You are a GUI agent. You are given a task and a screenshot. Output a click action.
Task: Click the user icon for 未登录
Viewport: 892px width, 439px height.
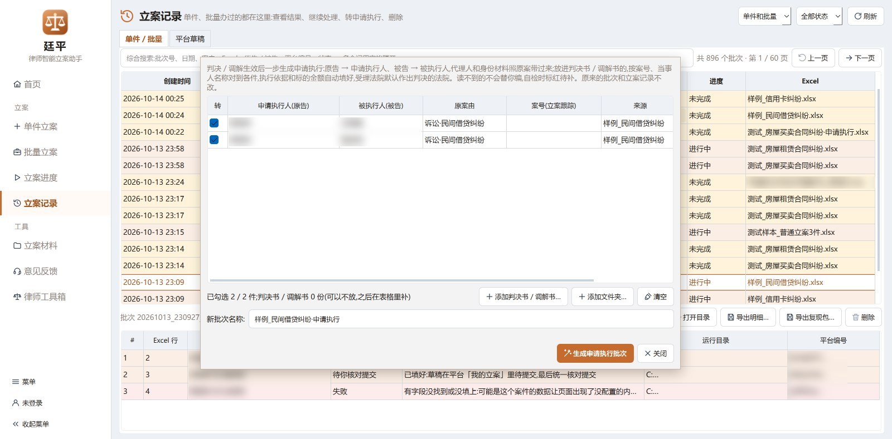click(16, 403)
